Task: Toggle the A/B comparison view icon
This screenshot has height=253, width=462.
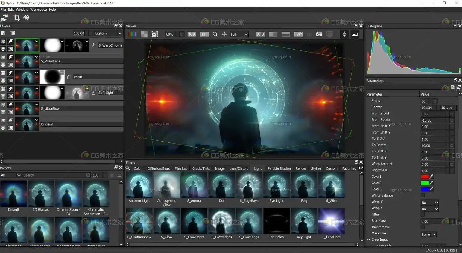Action: coord(260,34)
